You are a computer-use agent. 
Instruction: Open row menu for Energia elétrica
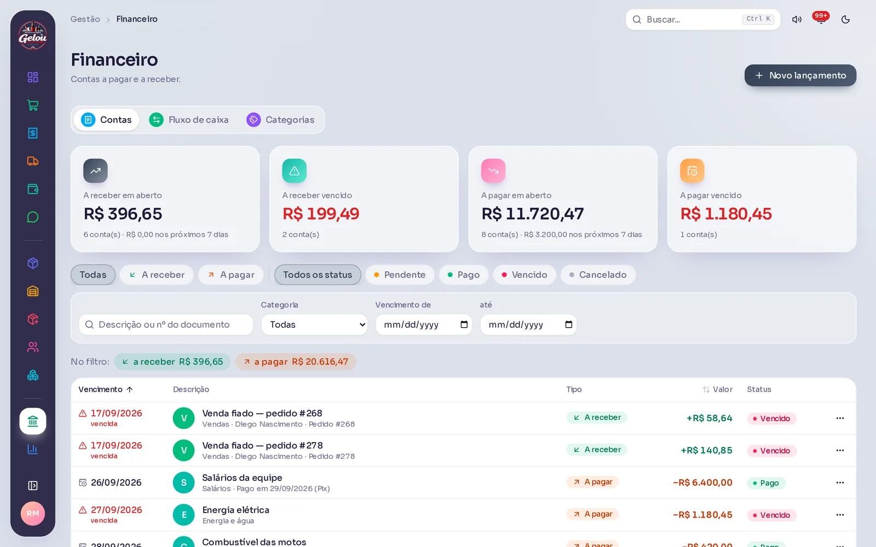840,515
